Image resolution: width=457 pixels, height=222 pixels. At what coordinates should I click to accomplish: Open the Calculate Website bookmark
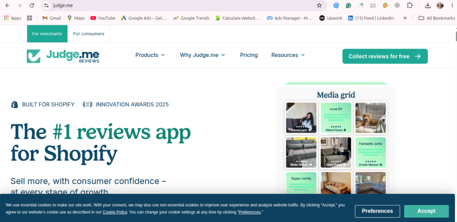pyautogui.click(x=237, y=18)
